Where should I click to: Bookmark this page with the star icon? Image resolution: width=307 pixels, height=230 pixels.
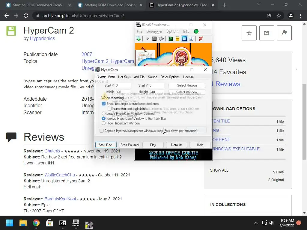279,16
